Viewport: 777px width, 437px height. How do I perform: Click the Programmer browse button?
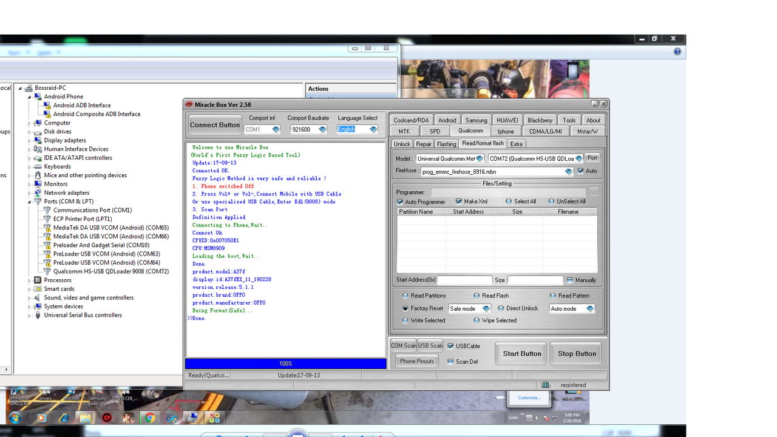pyautogui.click(x=594, y=192)
